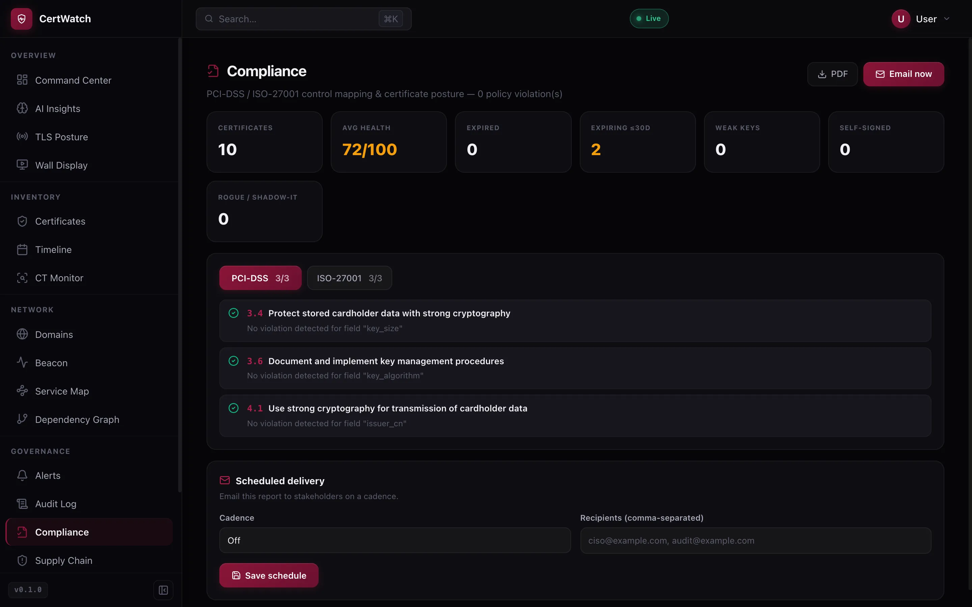Viewport: 972px width, 607px height.
Task: Click the magnifier icon in search
Action: (x=209, y=19)
